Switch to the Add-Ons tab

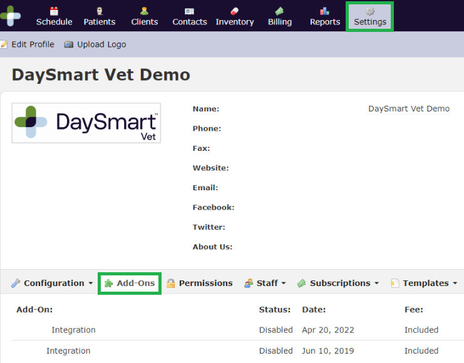point(130,284)
